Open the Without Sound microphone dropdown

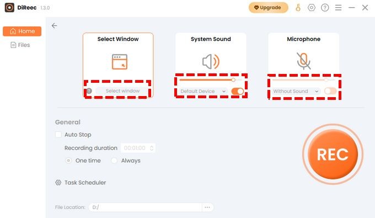[296, 91]
